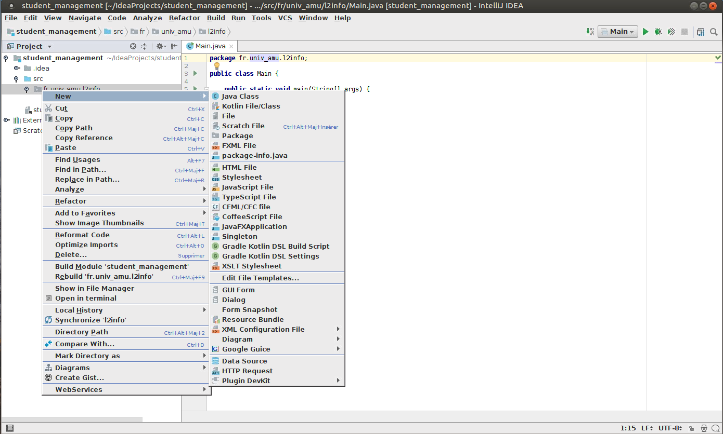
Task: Choose Compare With... in context menu
Action: click(125, 344)
